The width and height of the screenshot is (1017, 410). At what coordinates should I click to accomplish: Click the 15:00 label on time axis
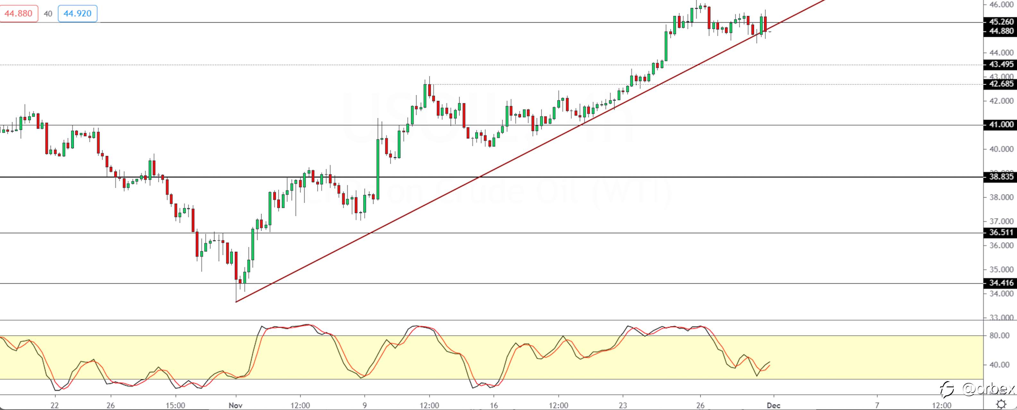175,405
